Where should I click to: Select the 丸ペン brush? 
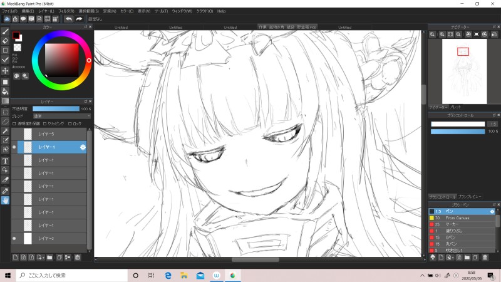[x=462, y=244]
